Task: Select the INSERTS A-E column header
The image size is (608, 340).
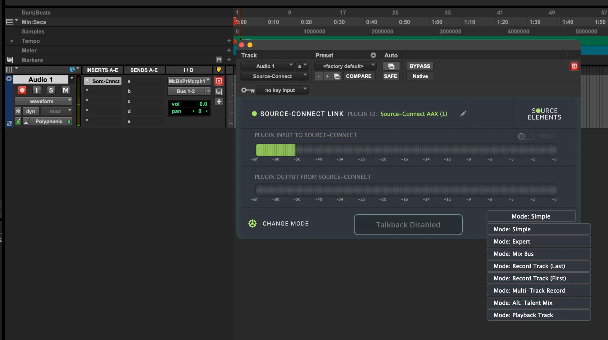Action: pos(102,70)
